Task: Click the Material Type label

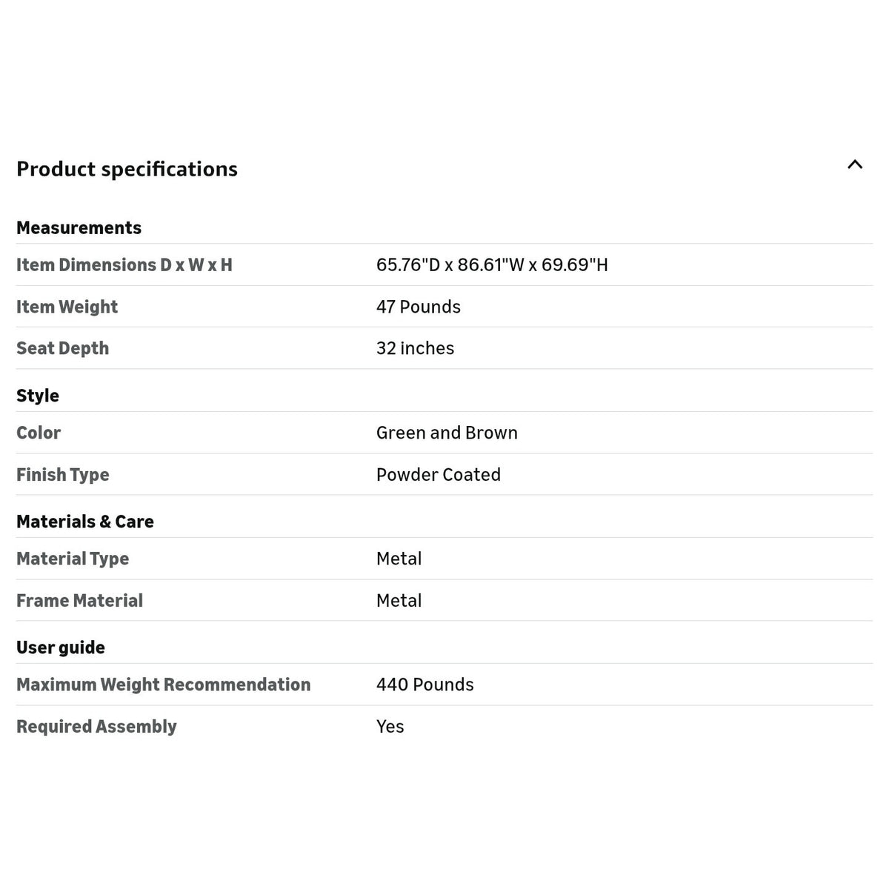Action: (x=73, y=559)
